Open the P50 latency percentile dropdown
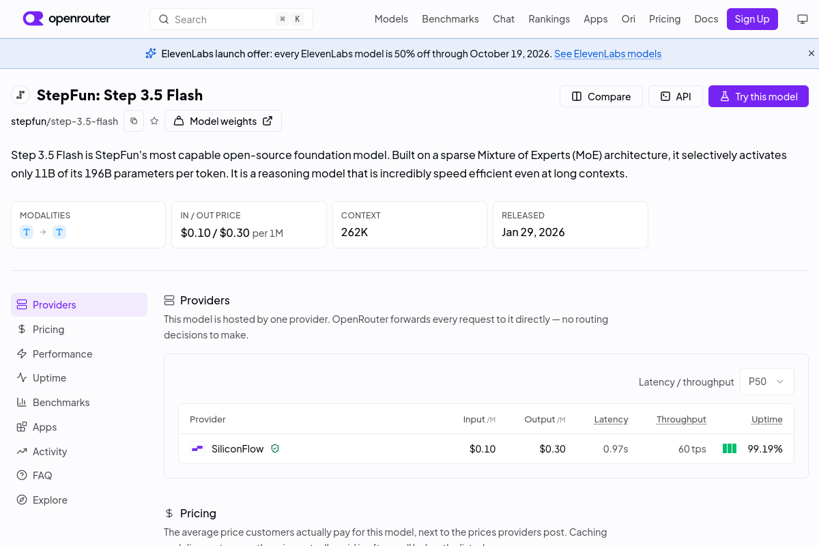This screenshot has width=819, height=546. point(767,382)
